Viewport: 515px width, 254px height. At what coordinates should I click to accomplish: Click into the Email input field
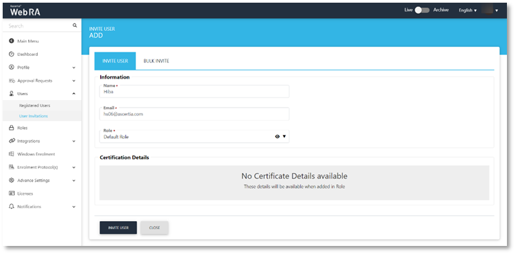point(194,114)
